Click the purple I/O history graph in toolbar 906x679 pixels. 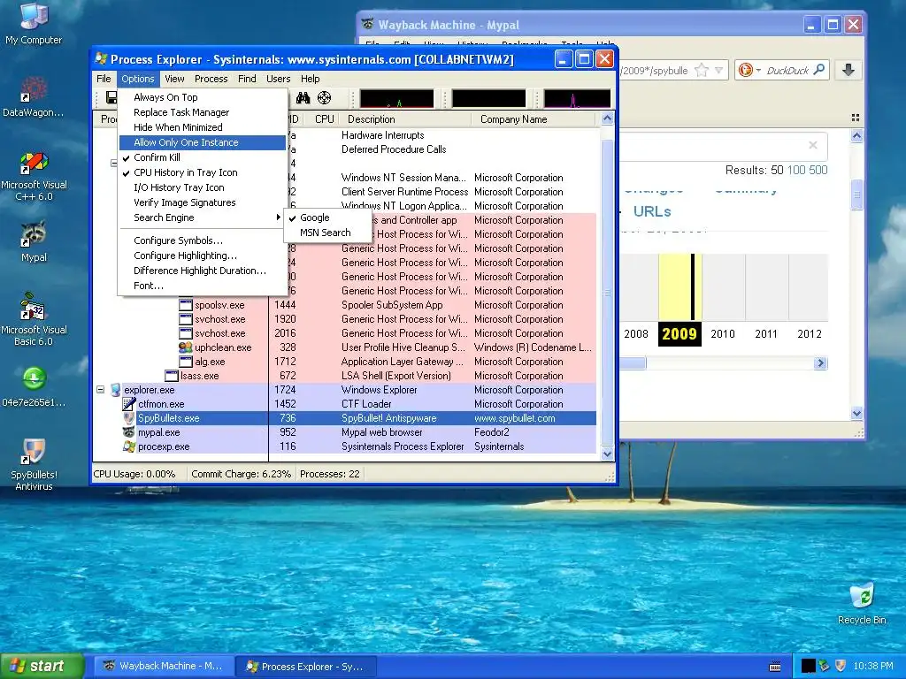point(577,99)
